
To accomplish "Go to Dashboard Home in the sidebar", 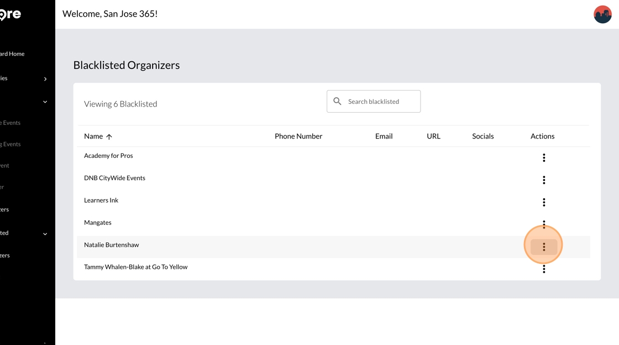I will [x=12, y=54].
